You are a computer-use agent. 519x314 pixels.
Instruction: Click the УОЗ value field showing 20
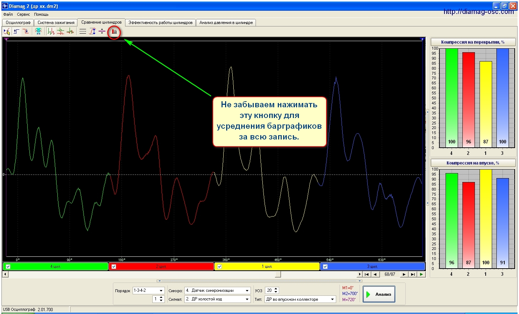[x=269, y=291]
